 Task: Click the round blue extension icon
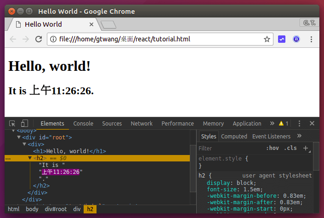click(296, 39)
